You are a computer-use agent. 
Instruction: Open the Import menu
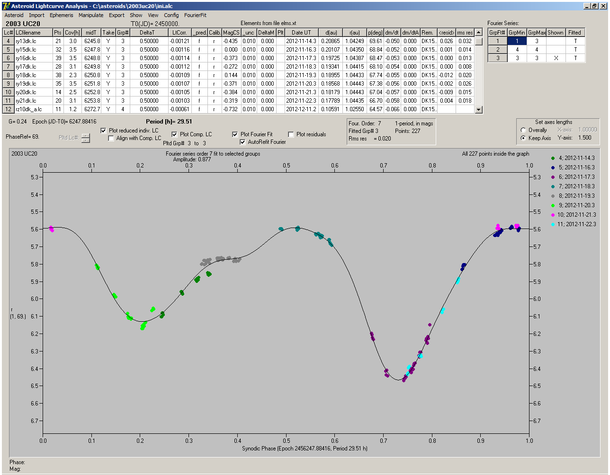coord(36,15)
